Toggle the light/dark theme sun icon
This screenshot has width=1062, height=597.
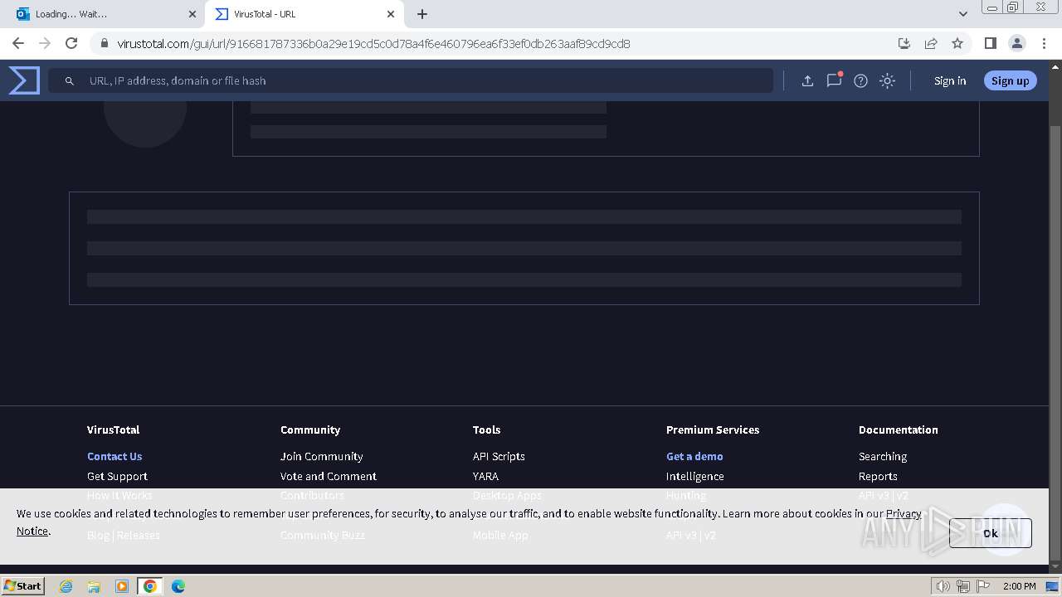click(887, 80)
